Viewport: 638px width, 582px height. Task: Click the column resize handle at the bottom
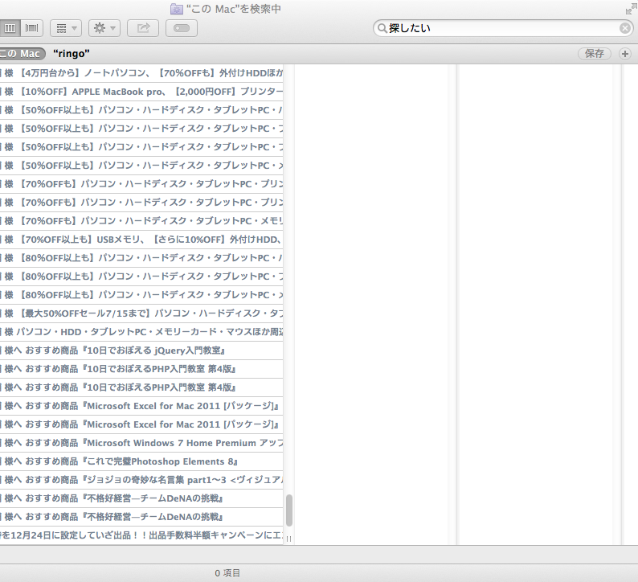[289, 539]
